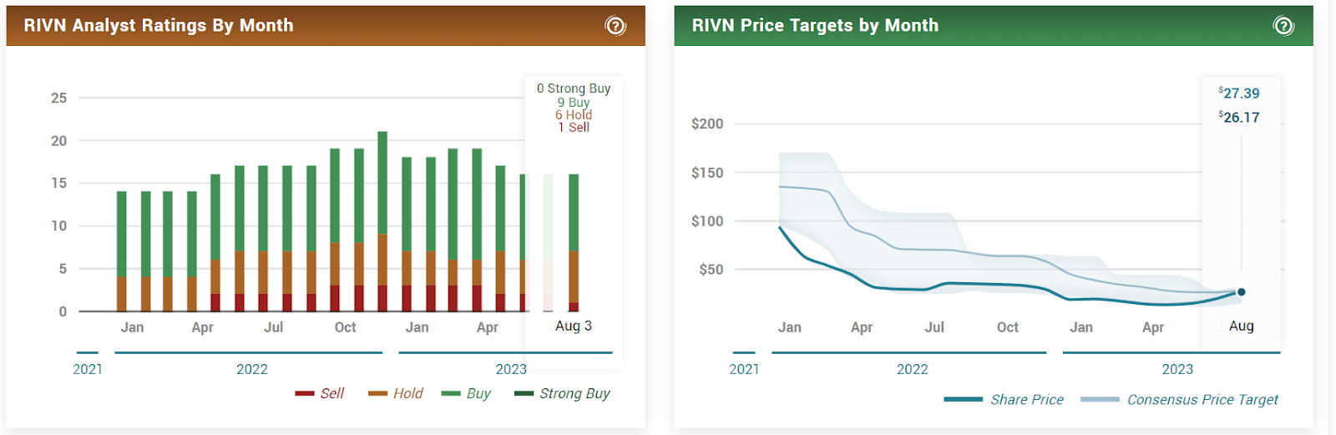1336x435 pixels.
Task: Click the tallest ratings bar reaching 21
Action: click(x=382, y=221)
